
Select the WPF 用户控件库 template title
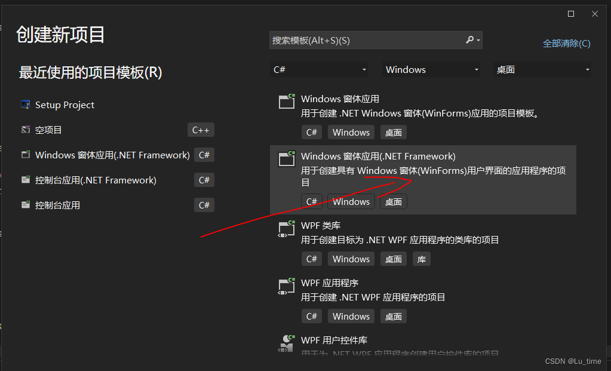click(x=334, y=340)
